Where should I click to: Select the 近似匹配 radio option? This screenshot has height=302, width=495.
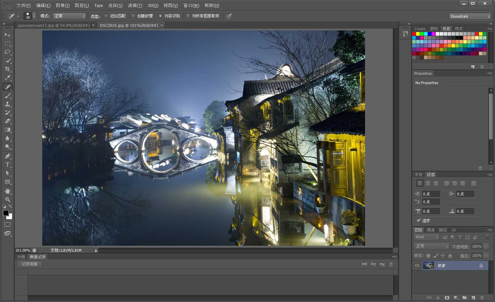[x=106, y=16]
